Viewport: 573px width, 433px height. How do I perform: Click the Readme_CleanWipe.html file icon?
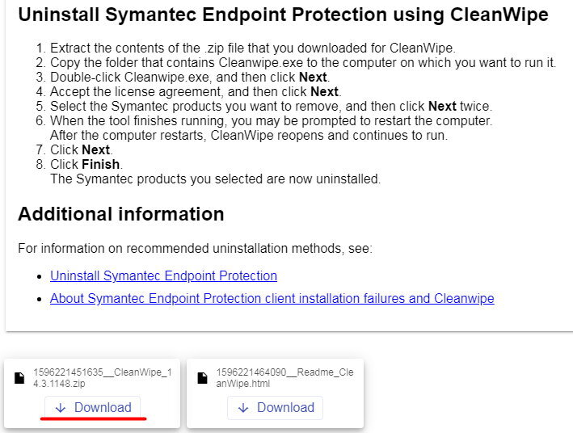tap(203, 378)
